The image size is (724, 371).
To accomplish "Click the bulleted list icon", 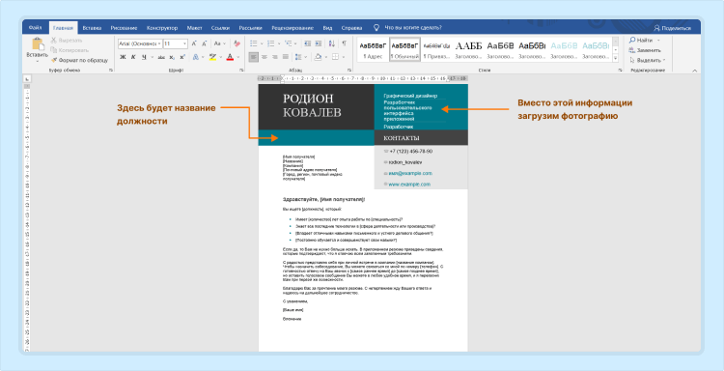I will [254, 43].
